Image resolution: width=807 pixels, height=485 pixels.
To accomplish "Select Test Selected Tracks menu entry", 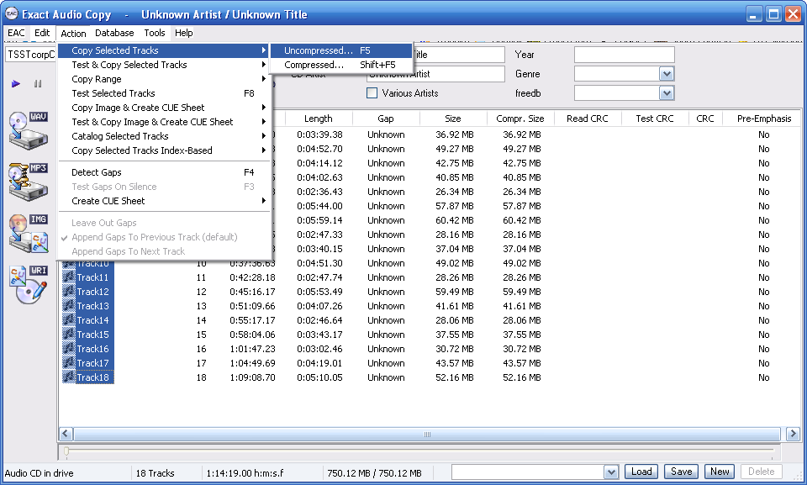I will tap(164, 93).
